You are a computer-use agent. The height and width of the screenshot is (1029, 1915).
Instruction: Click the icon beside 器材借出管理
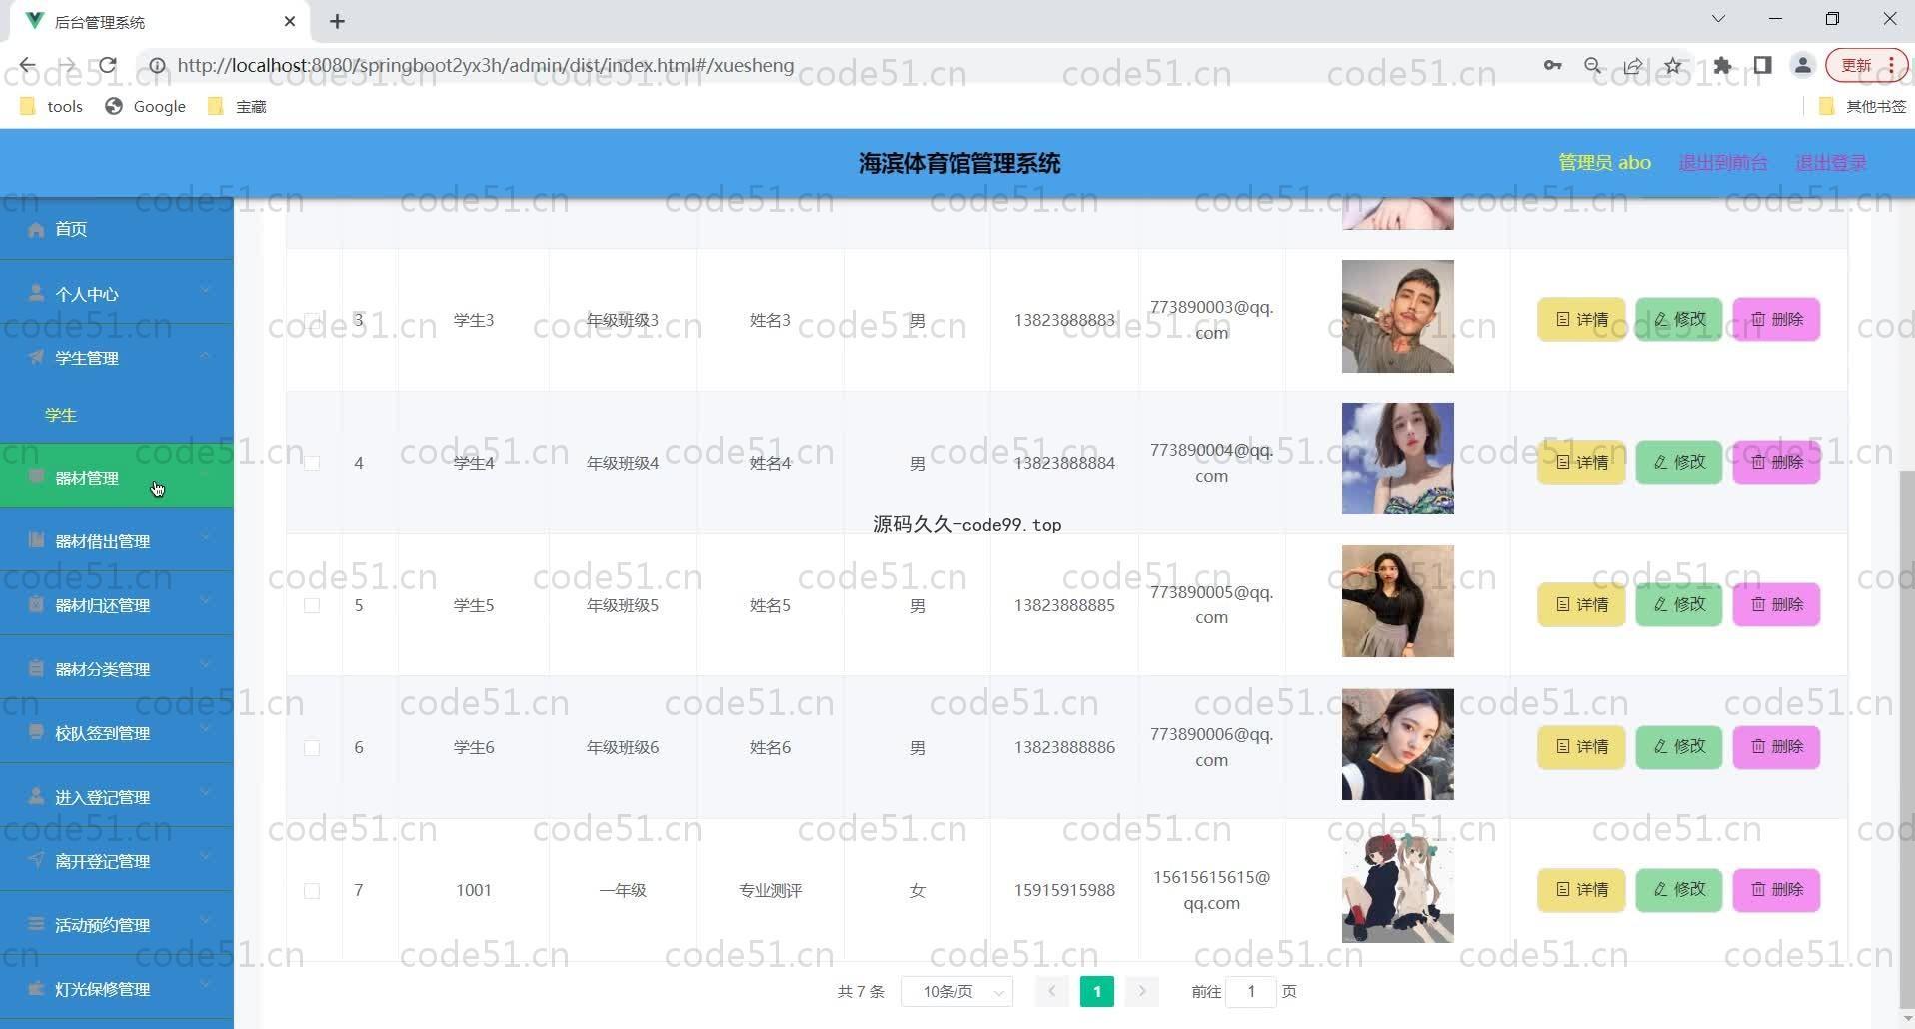37,540
